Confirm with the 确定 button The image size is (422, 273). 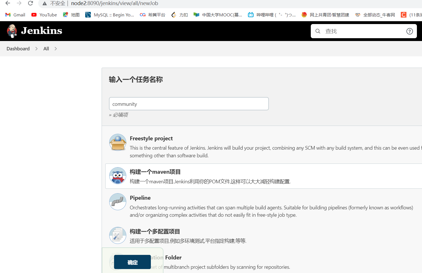(132, 262)
